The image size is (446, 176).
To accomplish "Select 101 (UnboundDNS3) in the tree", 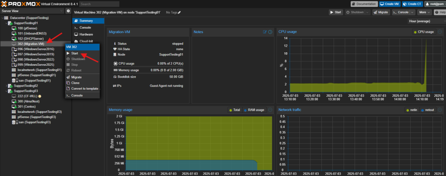I will [x=32, y=34].
